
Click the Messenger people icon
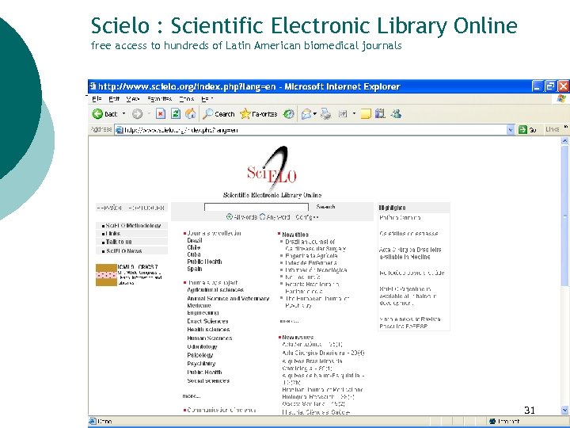(x=396, y=114)
